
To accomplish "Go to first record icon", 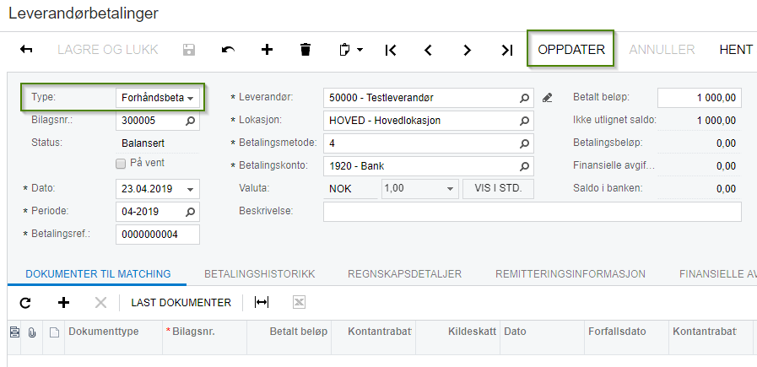I will [391, 50].
